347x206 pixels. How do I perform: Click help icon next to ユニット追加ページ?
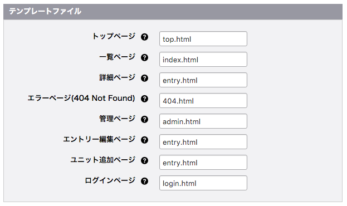144,160
